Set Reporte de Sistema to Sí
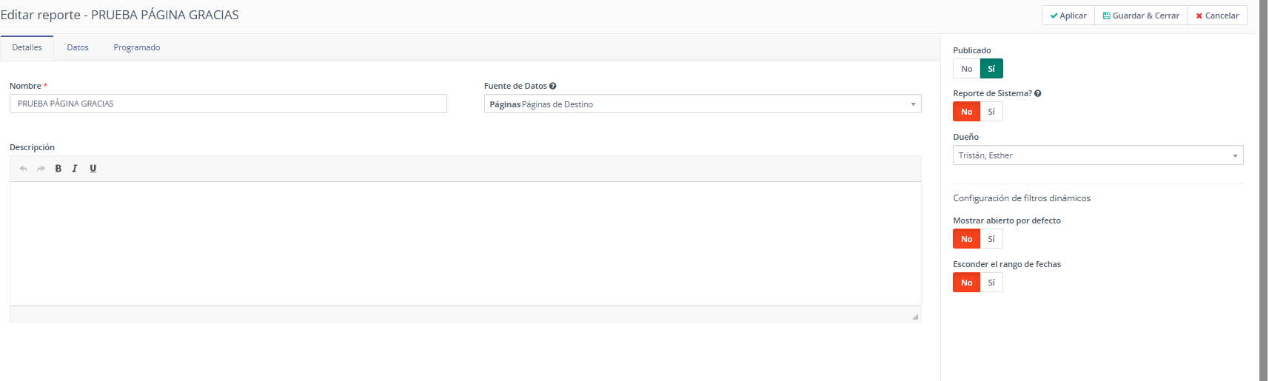The width and height of the screenshot is (1269, 381). coord(991,112)
